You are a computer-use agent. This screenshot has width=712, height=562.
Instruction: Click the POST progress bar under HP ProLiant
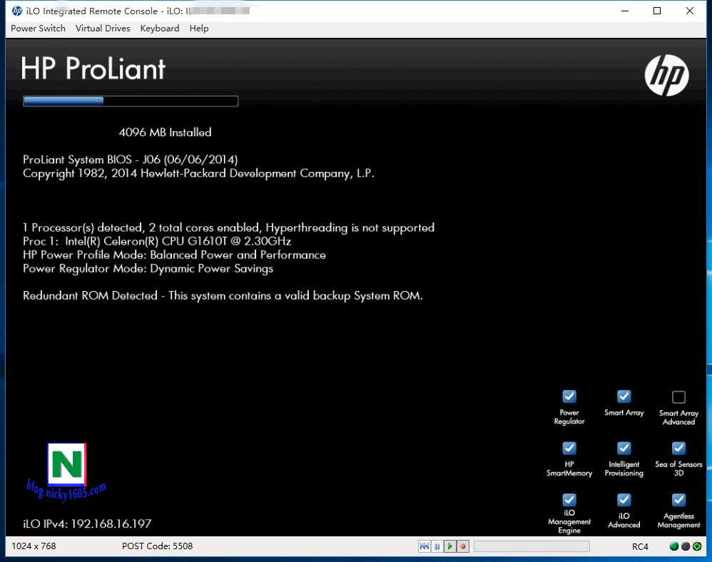[131, 101]
